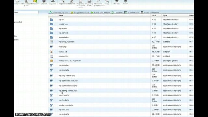The image size is (208, 117).
Task: Click the PHP icon beside wp-comments-post.php
Action: click(x=51, y=81)
